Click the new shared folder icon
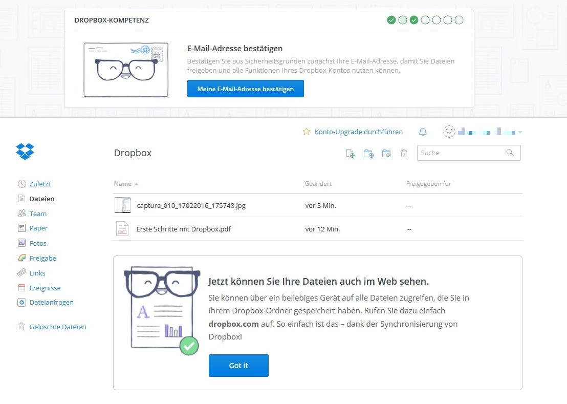 [386, 153]
